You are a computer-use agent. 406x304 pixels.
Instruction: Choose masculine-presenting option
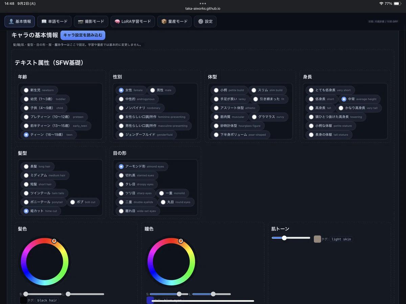coord(154,126)
